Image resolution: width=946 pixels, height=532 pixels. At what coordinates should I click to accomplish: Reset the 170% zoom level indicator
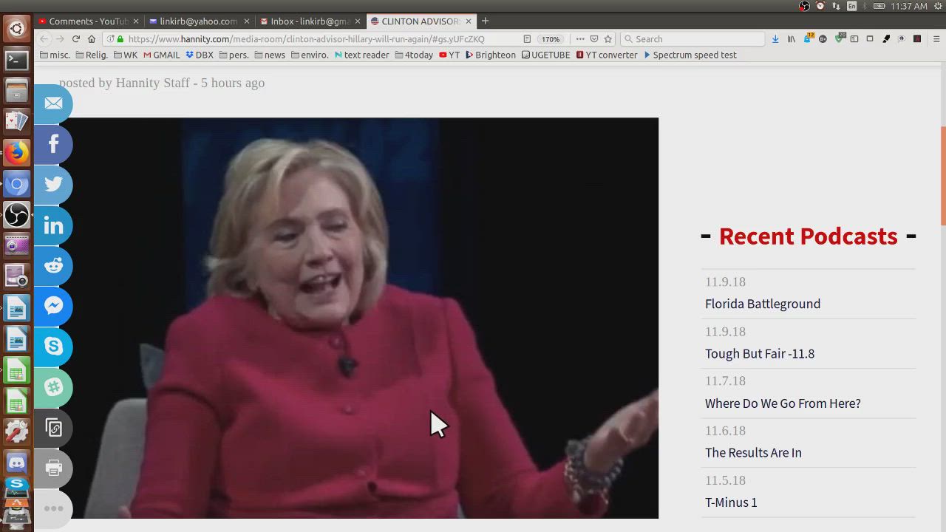coord(551,39)
